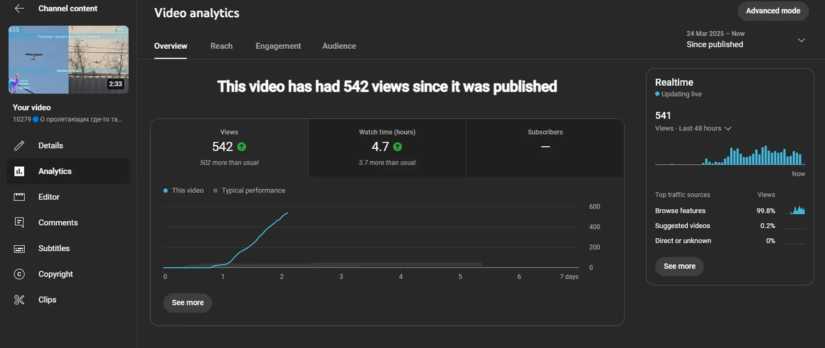Open the video thumbnail preview
The height and width of the screenshot is (348, 825).
pos(68,60)
